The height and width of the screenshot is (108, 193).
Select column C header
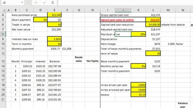[27, 10]
